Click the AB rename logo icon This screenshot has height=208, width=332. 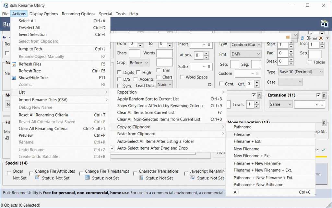324,23
